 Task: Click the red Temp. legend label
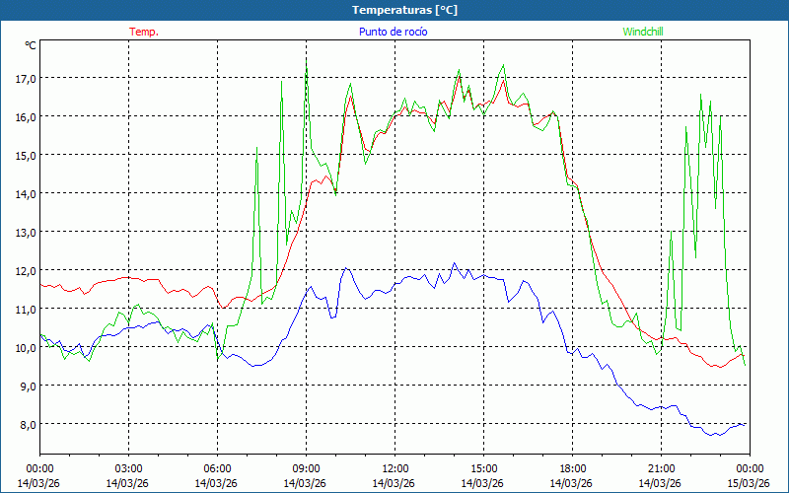[144, 32]
